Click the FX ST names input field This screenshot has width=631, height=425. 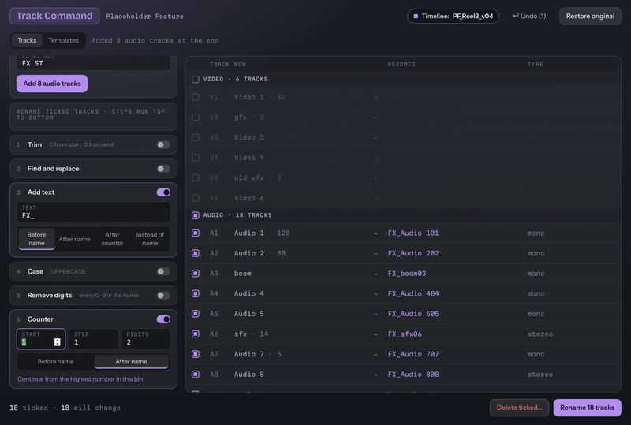click(x=93, y=62)
